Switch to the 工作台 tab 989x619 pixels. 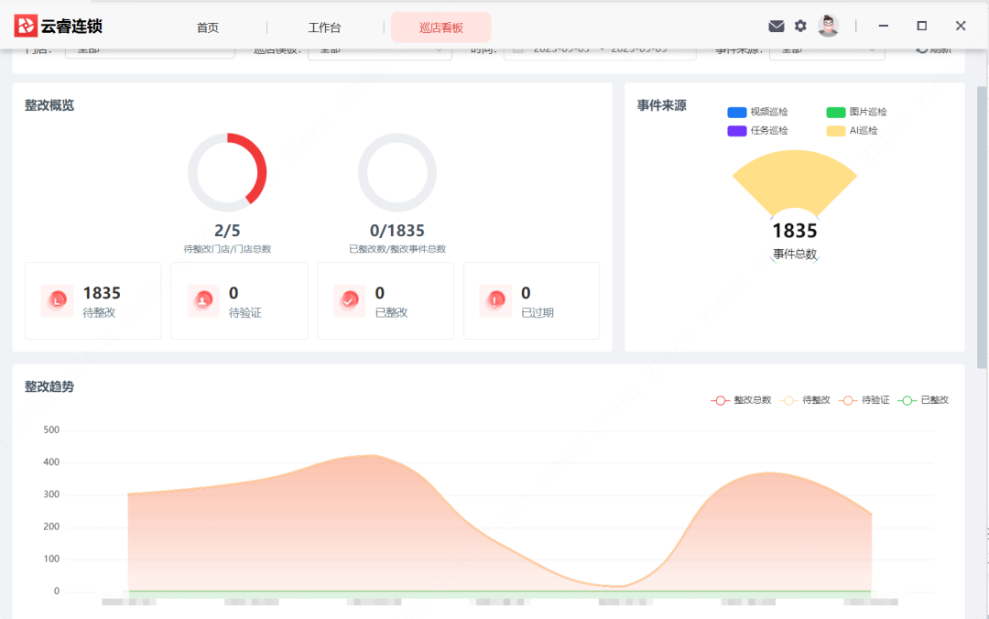click(325, 27)
